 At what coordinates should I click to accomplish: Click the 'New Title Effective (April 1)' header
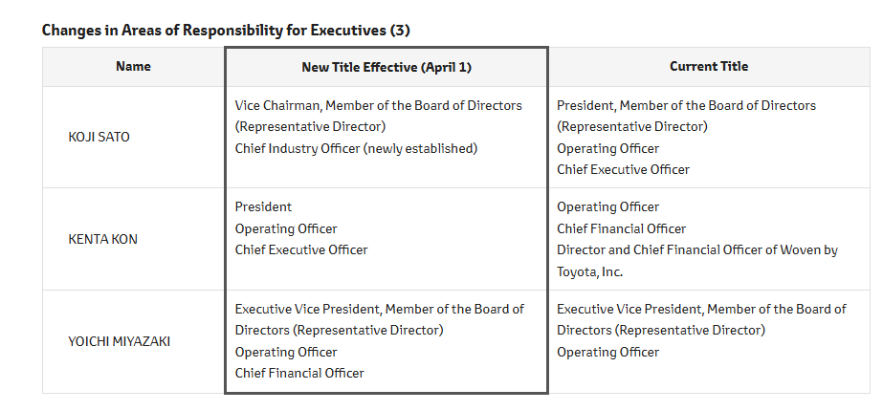[x=386, y=67]
